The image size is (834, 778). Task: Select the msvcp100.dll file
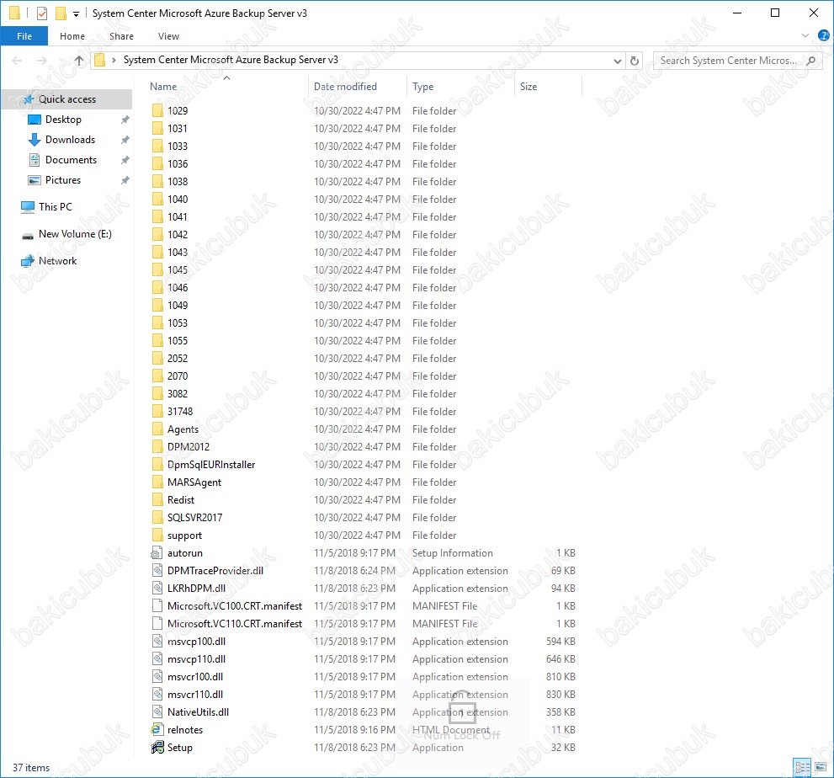196,642
